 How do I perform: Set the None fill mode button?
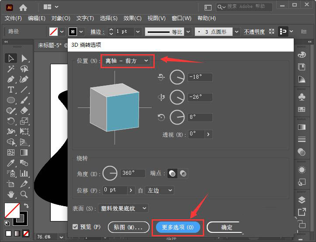(x=26, y=234)
